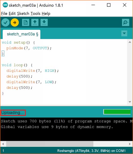Click the console horizontal scrollbar thumb
Image resolution: width=133 pixels, height=154 pixels.
tap(50, 144)
